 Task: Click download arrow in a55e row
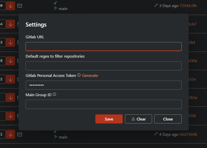[11, 79]
